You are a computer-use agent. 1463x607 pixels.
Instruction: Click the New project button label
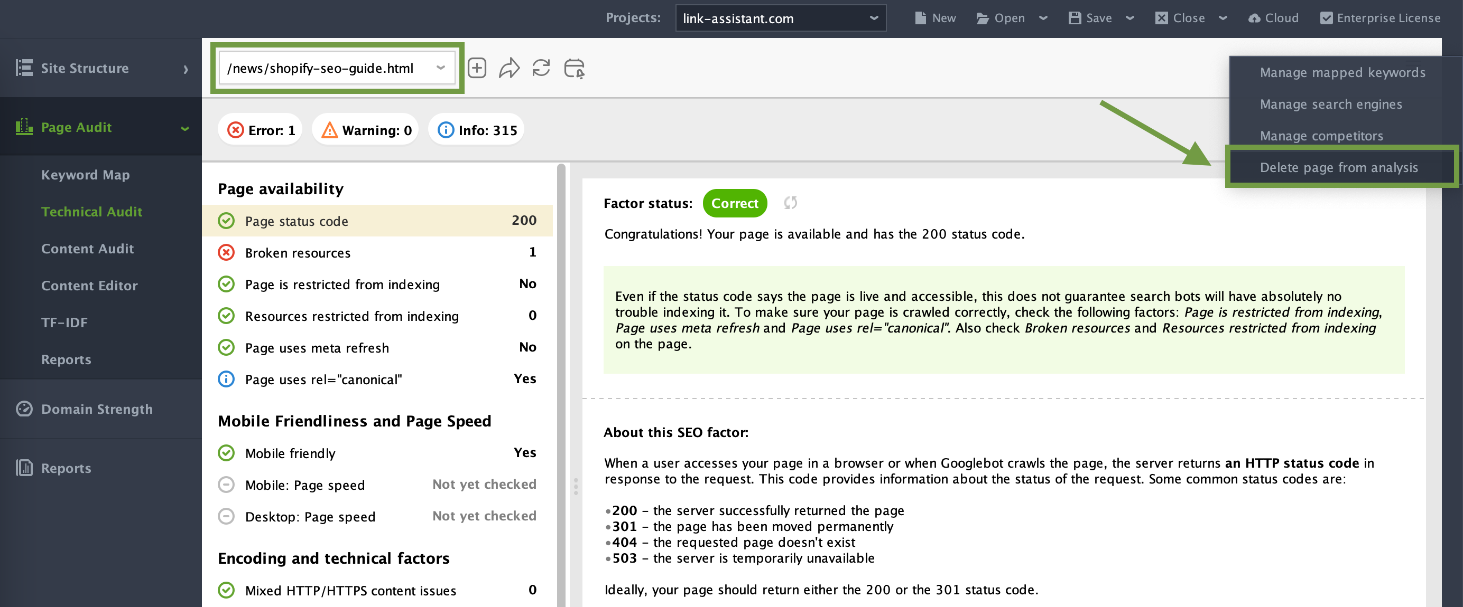click(943, 18)
